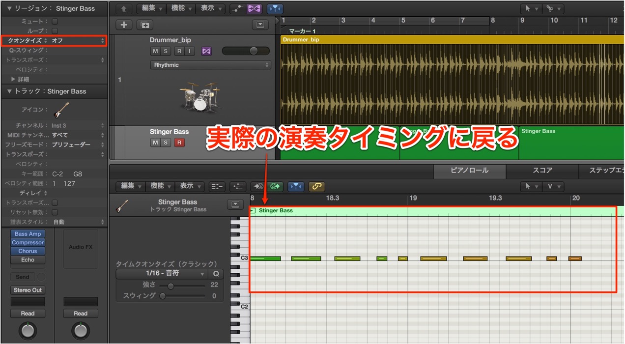Image resolution: width=625 pixels, height=344 pixels.
Task: Toggle the yellow link button in piano roll
Action: [316, 186]
